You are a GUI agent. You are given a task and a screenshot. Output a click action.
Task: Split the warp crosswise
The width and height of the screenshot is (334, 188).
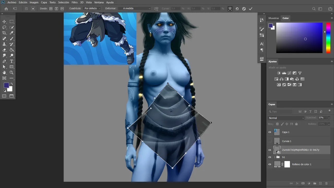51,9
